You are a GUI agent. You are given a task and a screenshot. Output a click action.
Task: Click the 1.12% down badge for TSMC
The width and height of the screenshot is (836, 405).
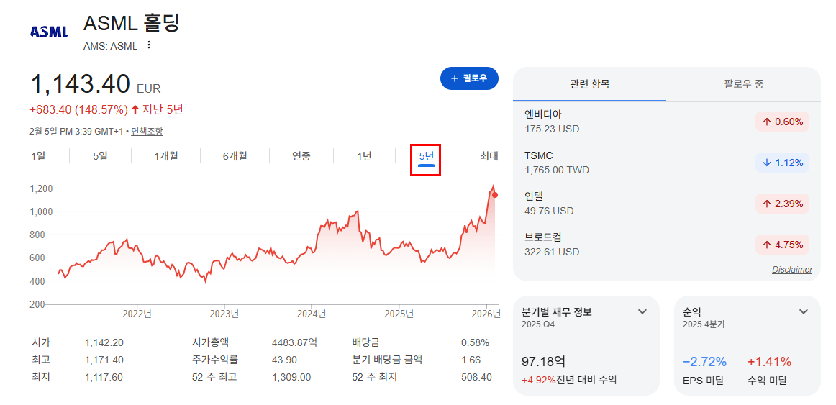pyautogui.click(x=782, y=163)
